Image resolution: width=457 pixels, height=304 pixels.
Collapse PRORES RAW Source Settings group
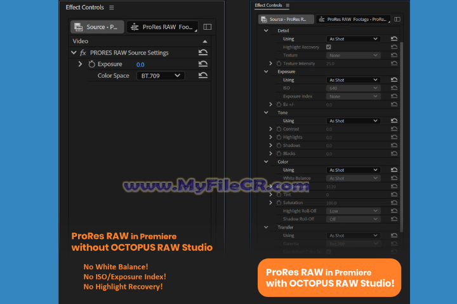pos(74,53)
